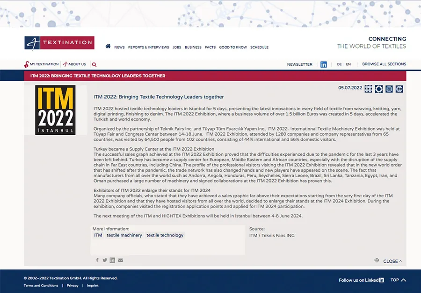Click the red banner title bar
The width and height of the screenshot is (421, 293).
tap(215, 76)
